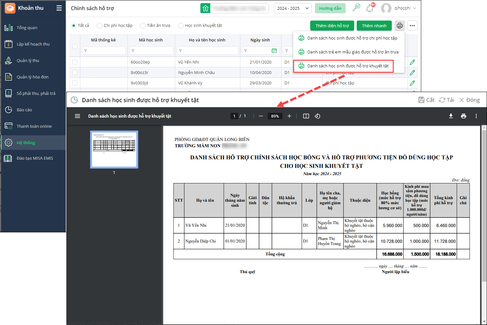This screenshot has width=487, height=325.
Task: Open the PDF viewer's three-dot more menu
Action: point(476,116)
